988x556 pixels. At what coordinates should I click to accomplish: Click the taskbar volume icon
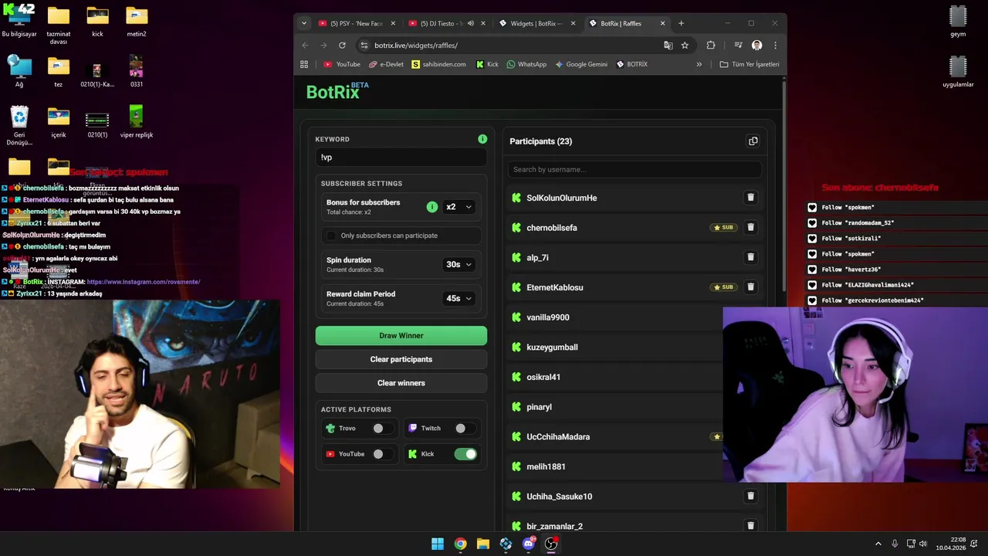923,544
